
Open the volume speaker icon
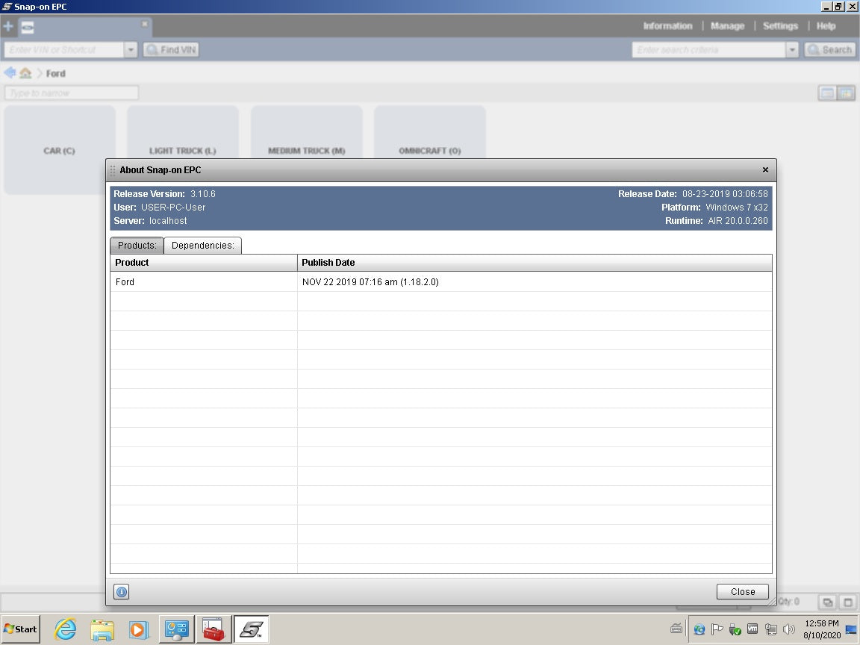(x=788, y=629)
